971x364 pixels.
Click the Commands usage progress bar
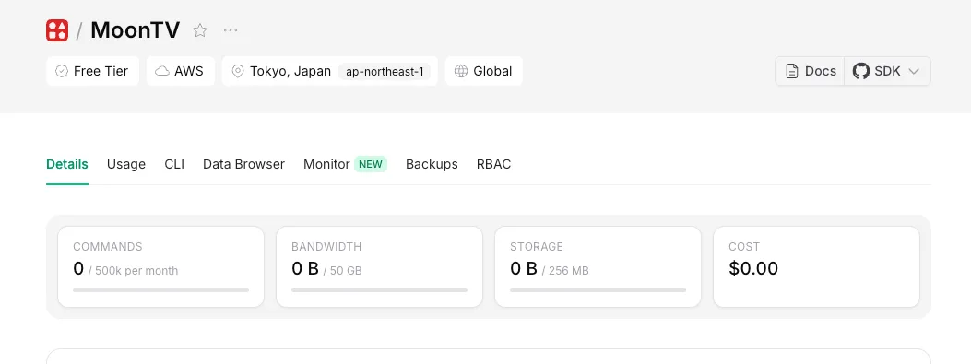(161, 289)
